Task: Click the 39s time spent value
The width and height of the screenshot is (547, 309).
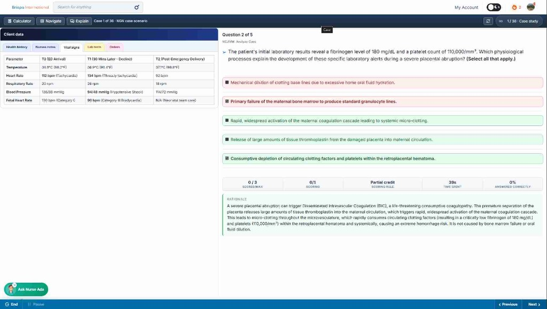Action: pyautogui.click(x=452, y=182)
